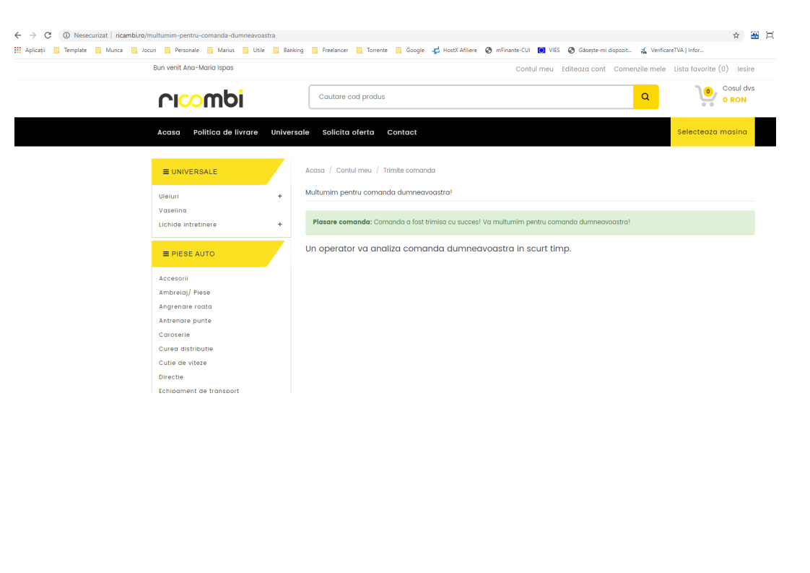Open the Aplicații apps grid icon

coord(17,50)
